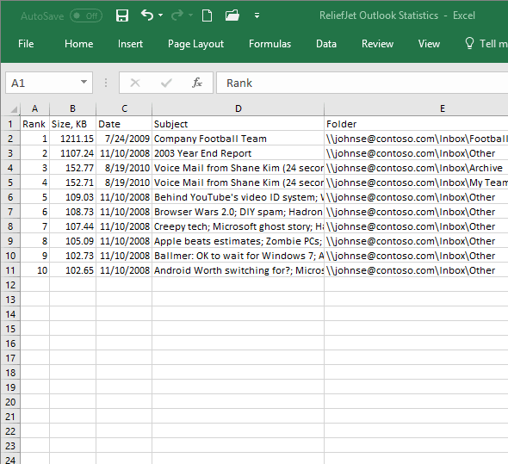
Task: Click cell with Creepy tech subject
Action: [239, 226]
